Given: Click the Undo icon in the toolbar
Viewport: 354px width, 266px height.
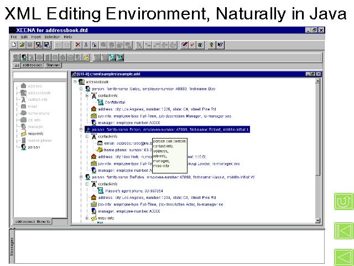Looking at the screenshot, I should 58,44.
